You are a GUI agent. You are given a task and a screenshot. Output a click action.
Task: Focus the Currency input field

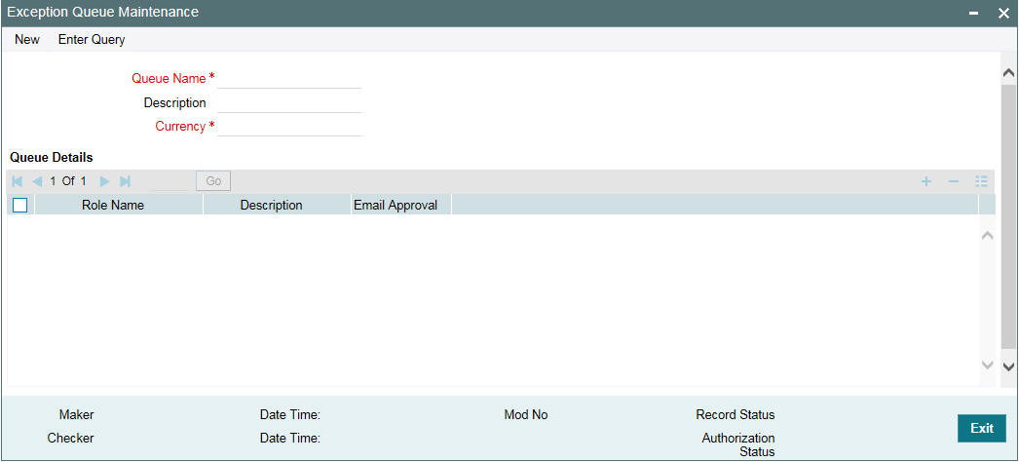[x=289, y=127]
